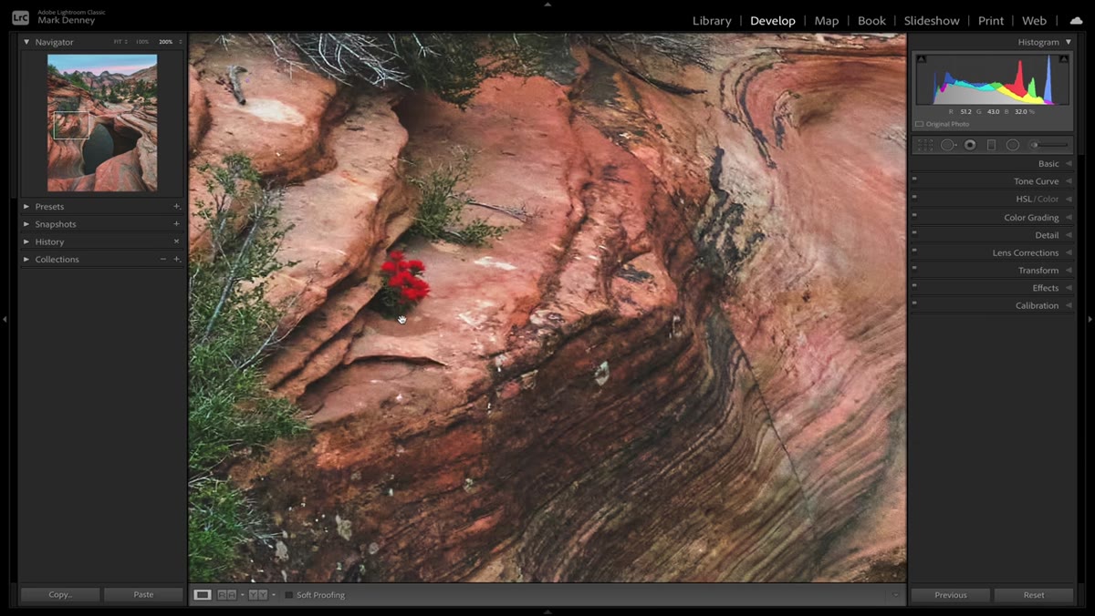This screenshot has width=1095, height=616.
Task: Remove collection with the minus icon
Action: [x=163, y=259]
